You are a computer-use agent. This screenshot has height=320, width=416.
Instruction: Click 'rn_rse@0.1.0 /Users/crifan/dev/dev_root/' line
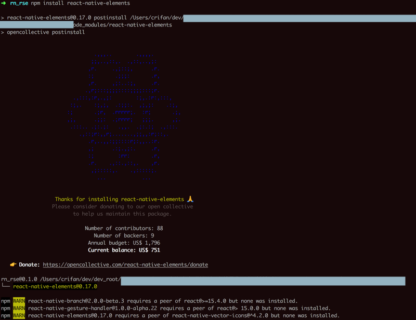[x=61, y=279]
